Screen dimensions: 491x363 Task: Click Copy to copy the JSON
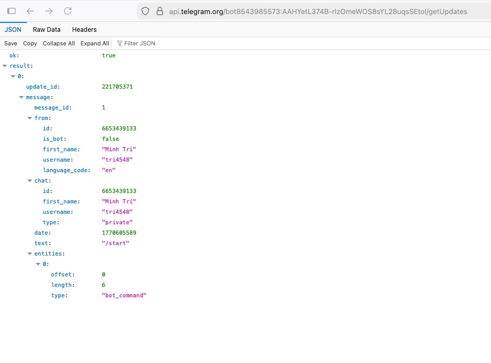[x=30, y=43]
